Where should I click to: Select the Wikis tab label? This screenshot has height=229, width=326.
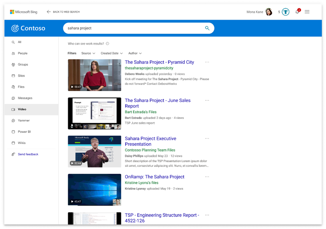pyautogui.click(x=22, y=143)
